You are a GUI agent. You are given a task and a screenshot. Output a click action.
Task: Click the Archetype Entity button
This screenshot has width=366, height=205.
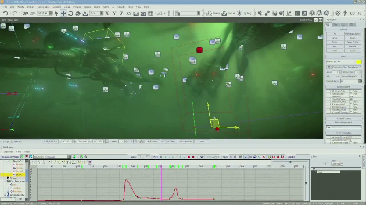(353, 34)
